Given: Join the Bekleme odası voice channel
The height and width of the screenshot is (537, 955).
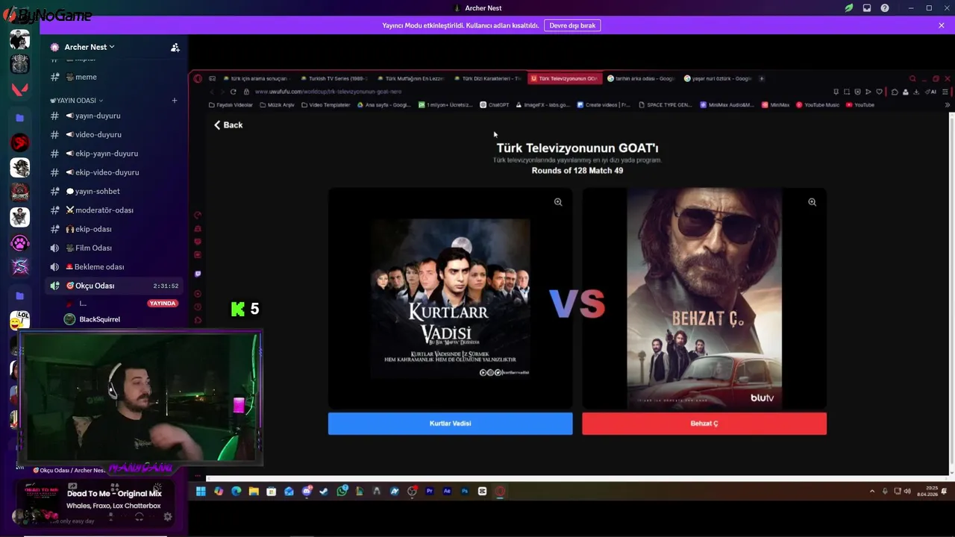Looking at the screenshot, I should [113, 267].
